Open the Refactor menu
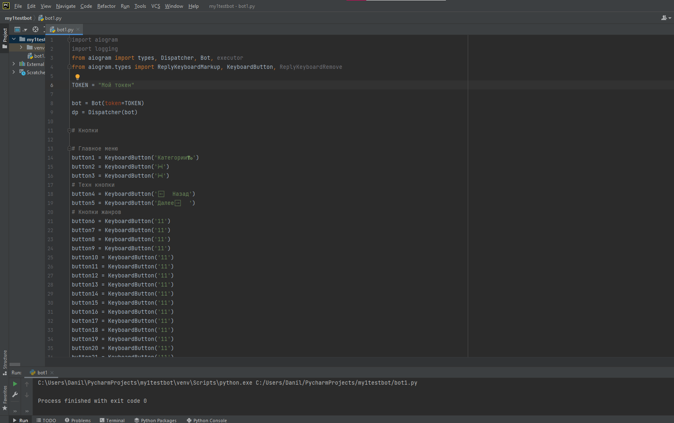Image resolution: width=674 pixels, height=423 pixels. tap(106, 6)
